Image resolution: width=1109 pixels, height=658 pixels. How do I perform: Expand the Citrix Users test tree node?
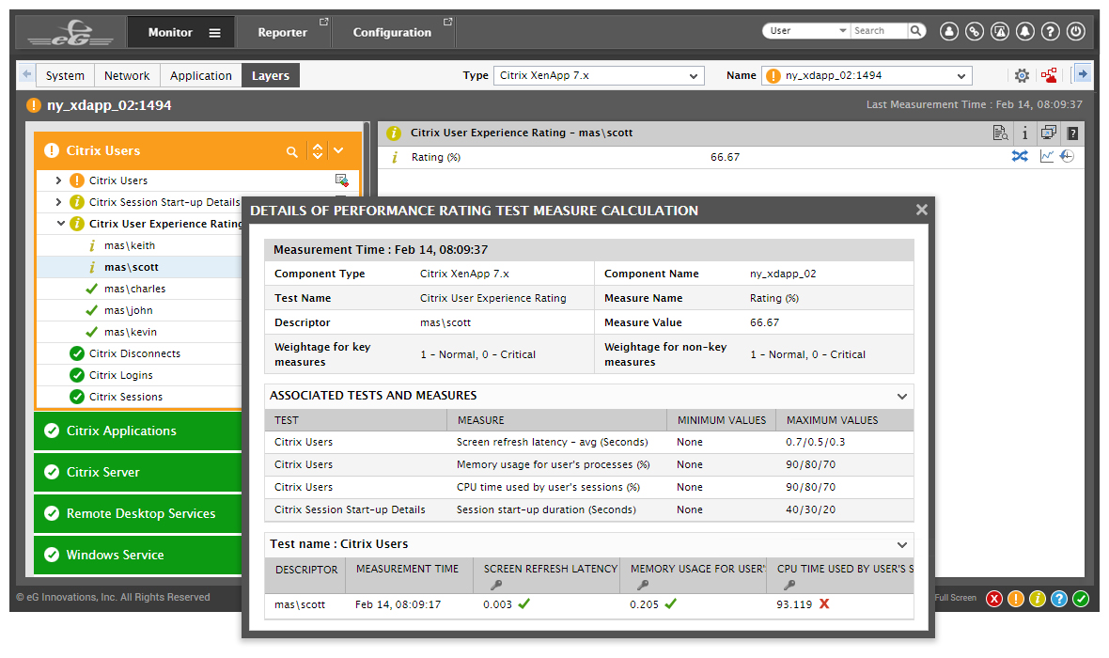(58, 180)
